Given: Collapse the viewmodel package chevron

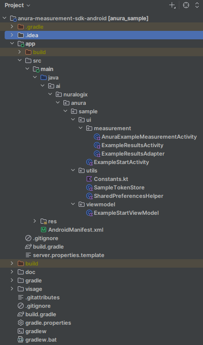Looking at the screenshot, I should click(x=73, y=204).
